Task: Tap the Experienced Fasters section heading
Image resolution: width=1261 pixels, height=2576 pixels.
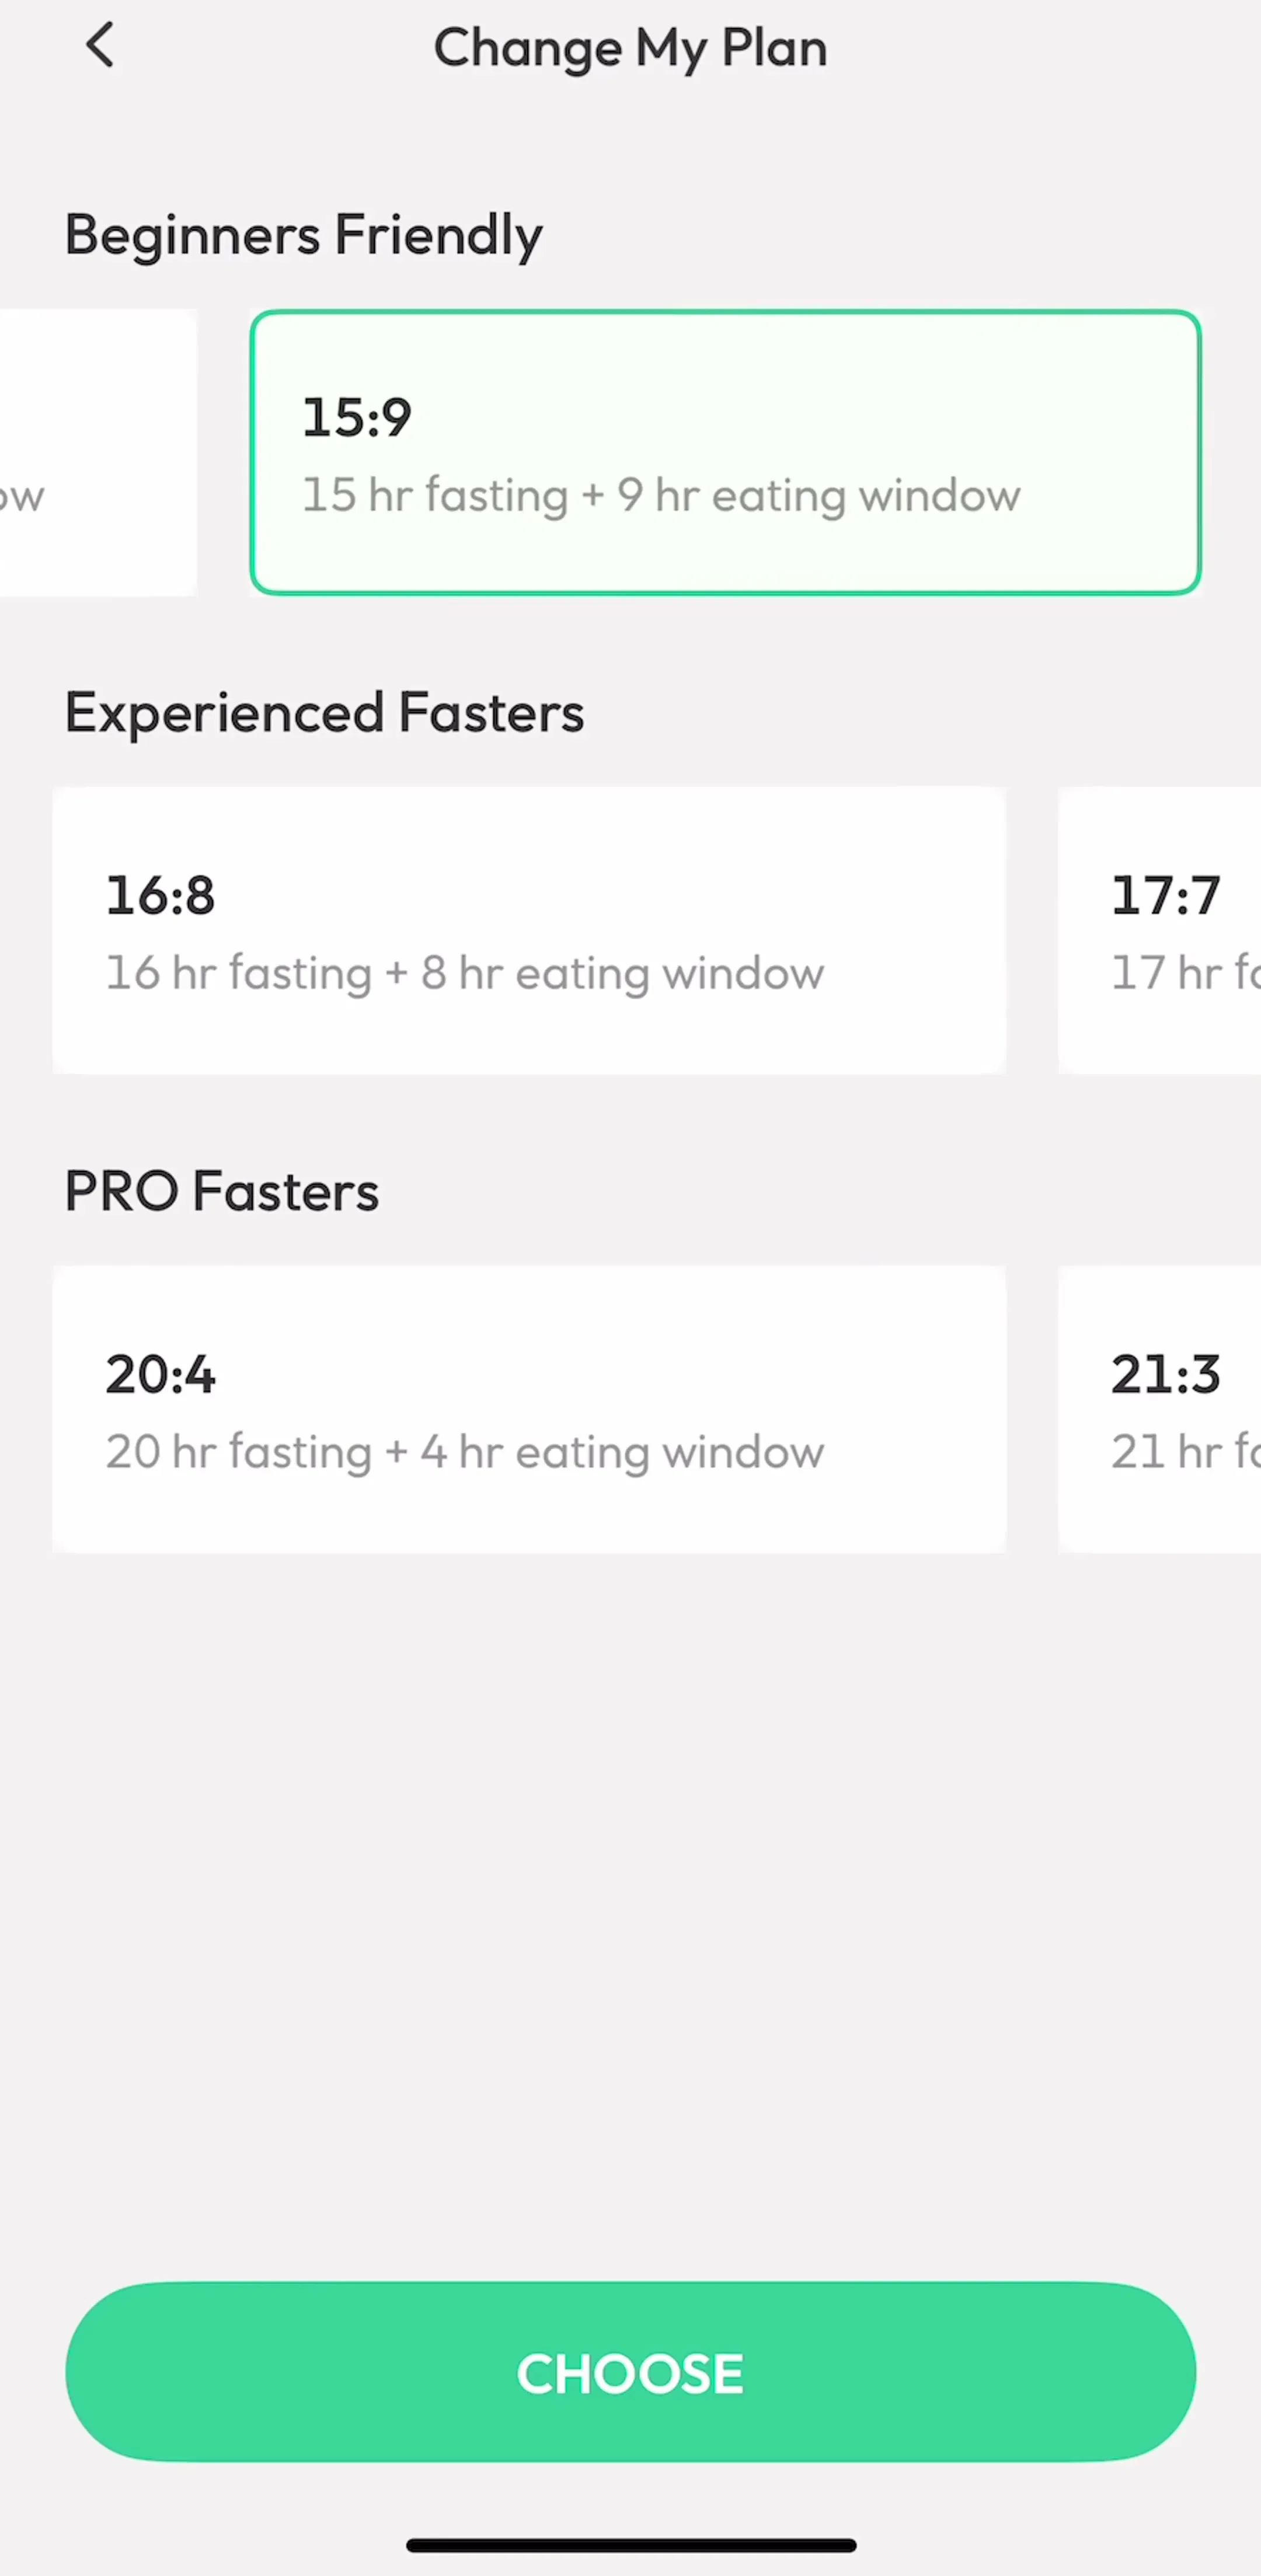Action: click(324, 713)
